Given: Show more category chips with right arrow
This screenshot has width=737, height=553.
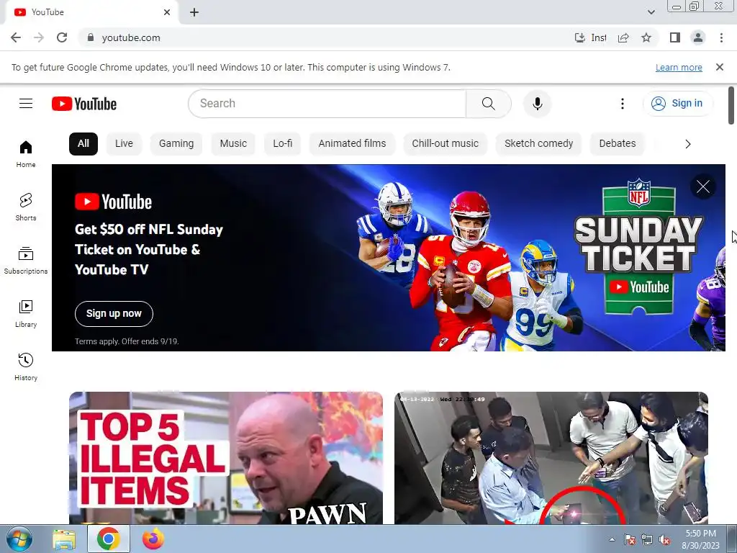Looking at the screenshot, I should 687,144.
